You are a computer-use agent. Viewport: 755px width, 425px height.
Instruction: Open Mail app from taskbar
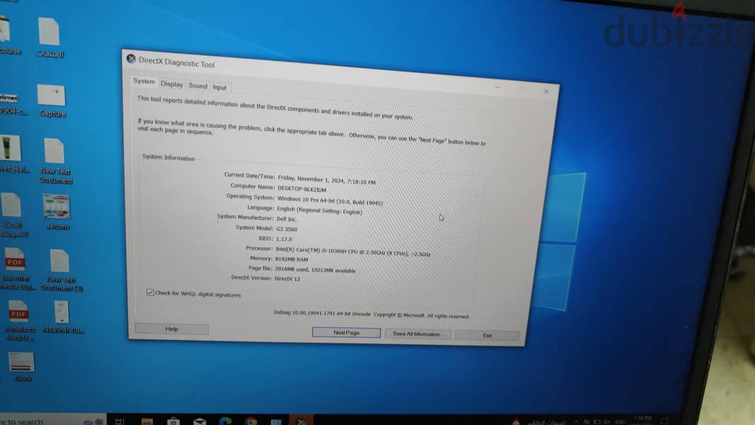tap(199, 421)
